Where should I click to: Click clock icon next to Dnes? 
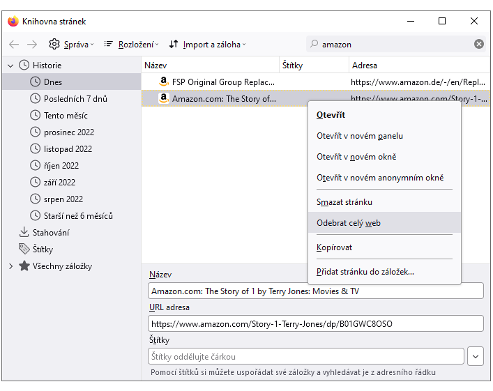point(35,82)
